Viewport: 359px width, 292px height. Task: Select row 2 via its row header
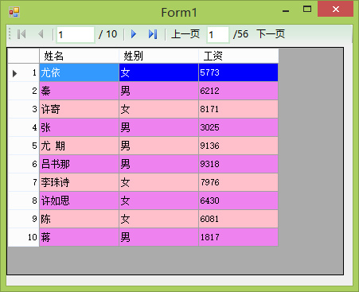click(x=24, y=91)
